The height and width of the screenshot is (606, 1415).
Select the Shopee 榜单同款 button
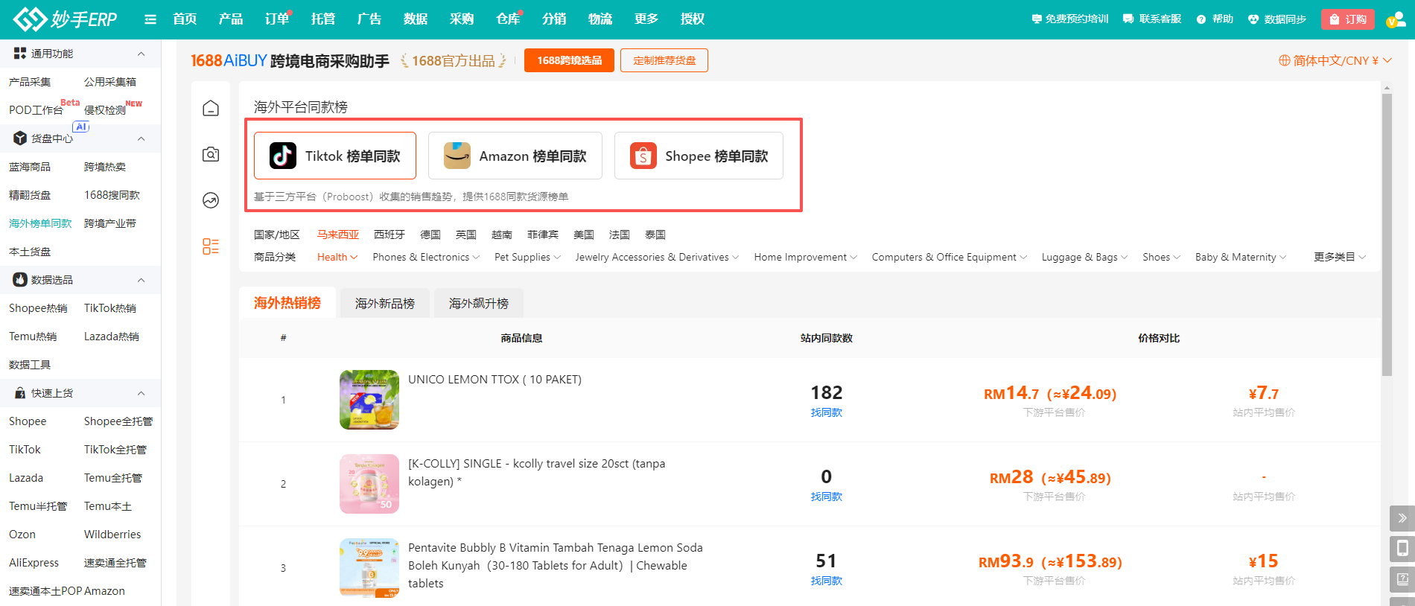click(699, 156)
